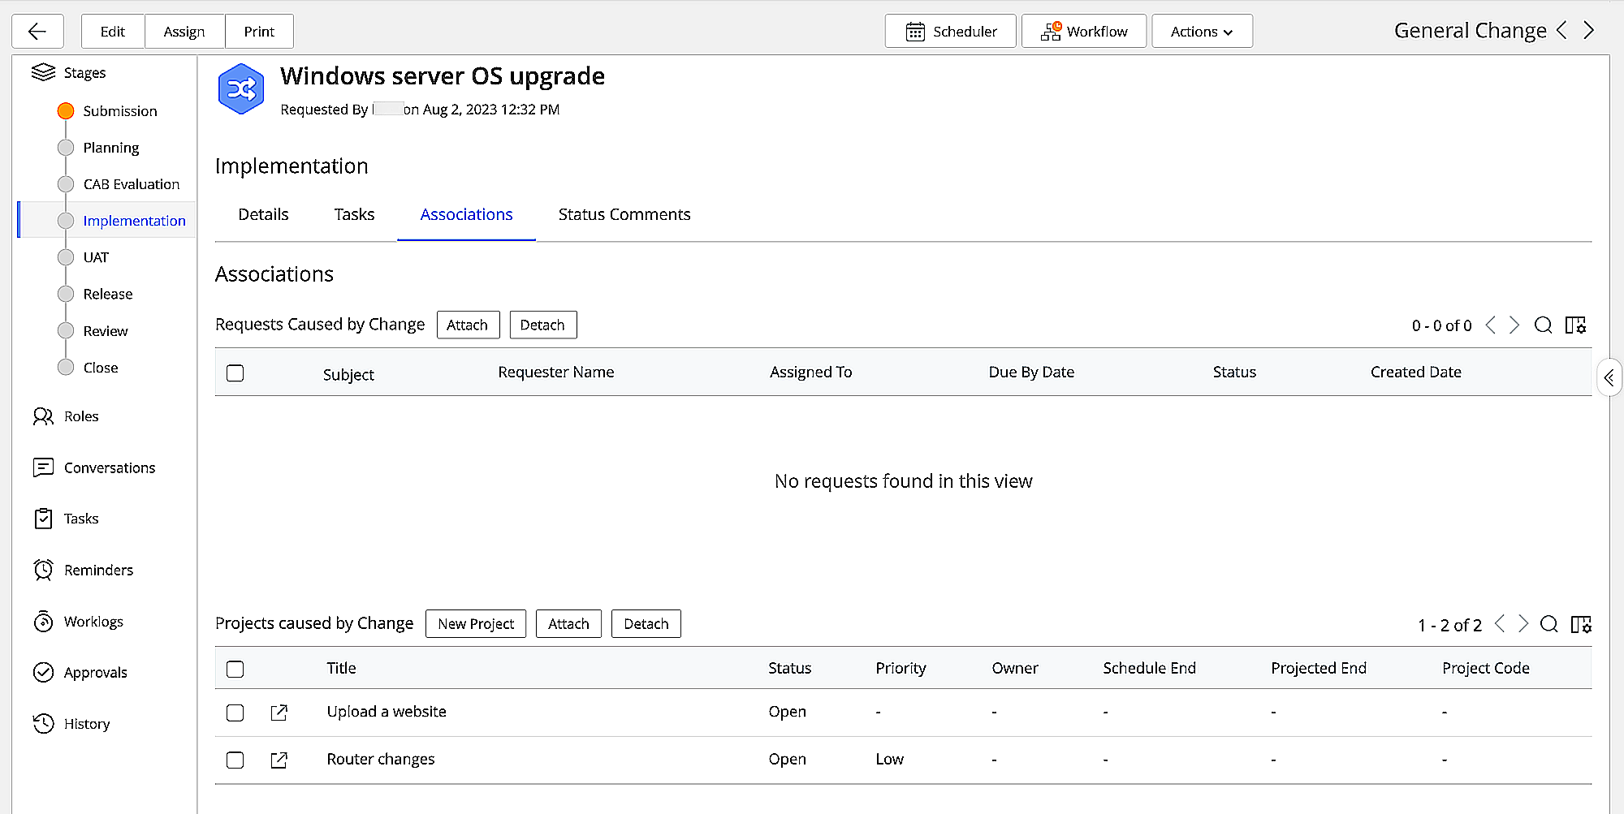Open column chooser for projects table

[x=1580, y=624]
